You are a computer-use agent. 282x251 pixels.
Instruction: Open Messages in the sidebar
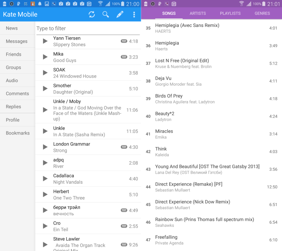tap(17, 41)
